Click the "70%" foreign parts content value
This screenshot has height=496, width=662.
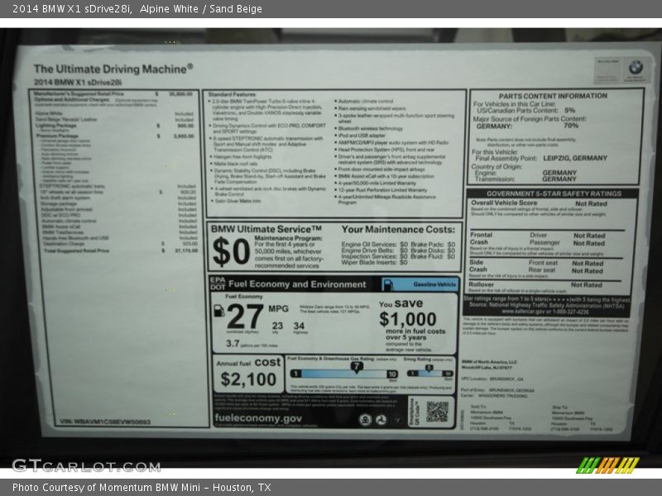pos(571,126)
